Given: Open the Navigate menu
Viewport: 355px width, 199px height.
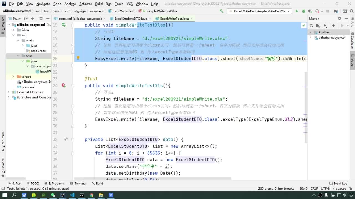Looking at the screenshot, I should click(43, 4).
